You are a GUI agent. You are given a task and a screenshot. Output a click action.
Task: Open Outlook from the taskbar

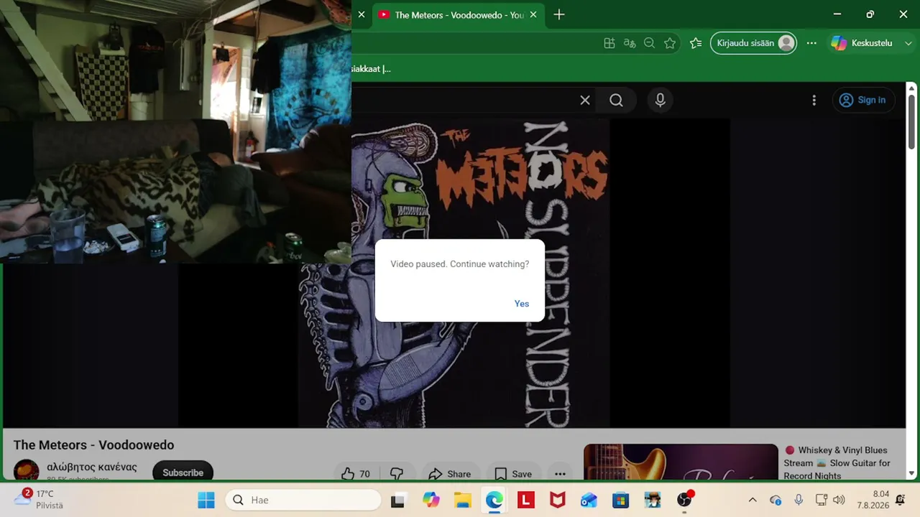coord(589,500)
